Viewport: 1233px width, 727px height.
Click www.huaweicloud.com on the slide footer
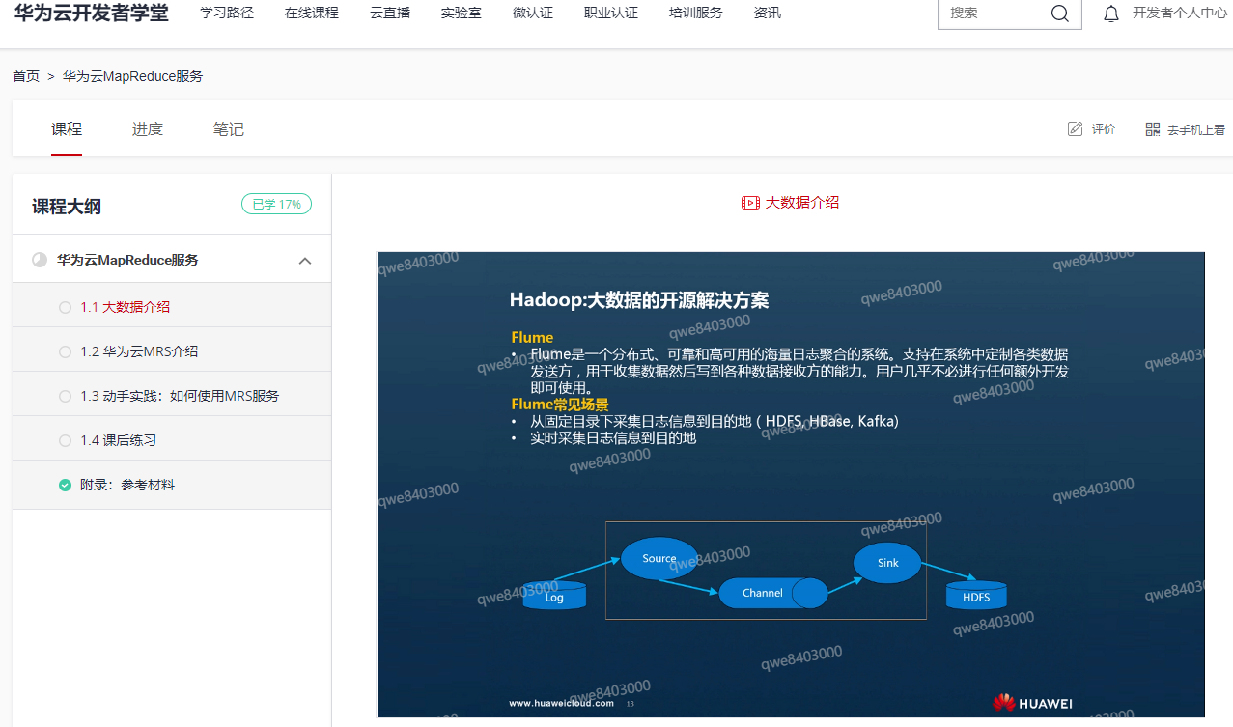[562, 704]
